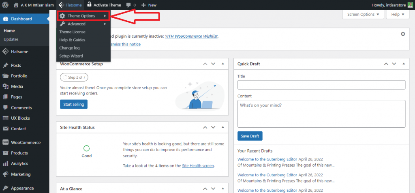Click the Save Draft button

pos(250,136)
